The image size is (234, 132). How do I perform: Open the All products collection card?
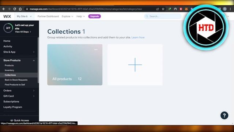coord(75,65)
